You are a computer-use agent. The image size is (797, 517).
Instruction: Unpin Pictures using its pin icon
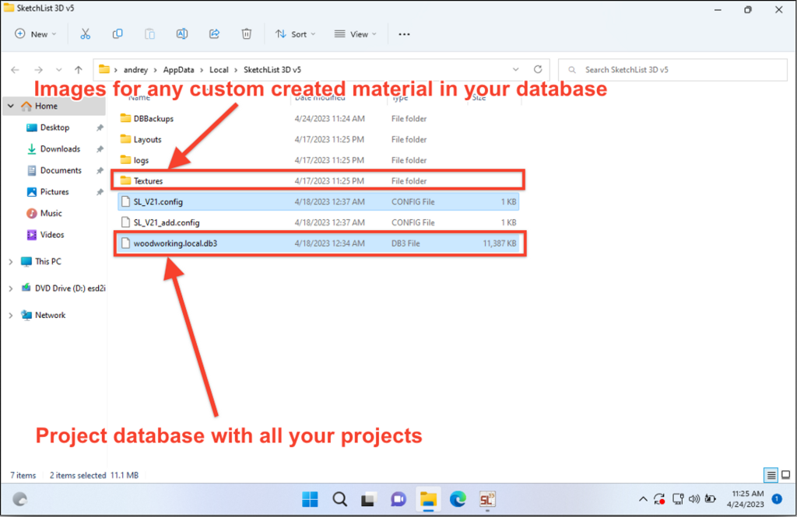(x=100, y=191)
